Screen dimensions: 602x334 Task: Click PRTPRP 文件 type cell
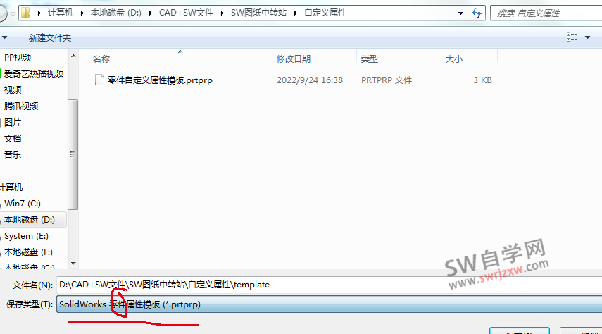coord(387,80)
